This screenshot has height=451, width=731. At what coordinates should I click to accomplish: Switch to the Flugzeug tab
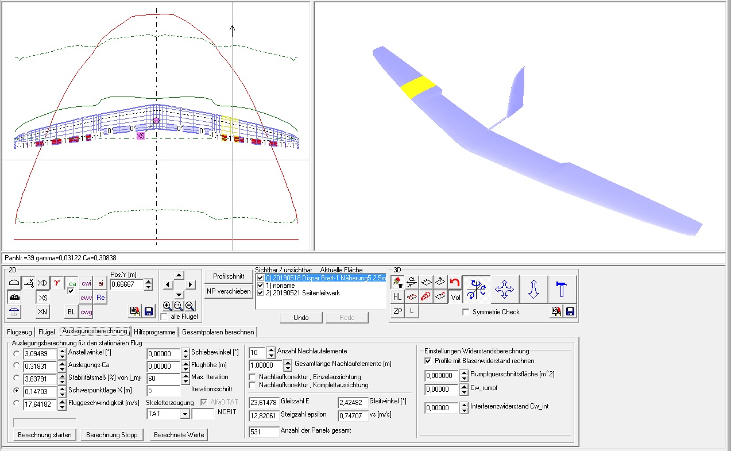coord(20,331)
